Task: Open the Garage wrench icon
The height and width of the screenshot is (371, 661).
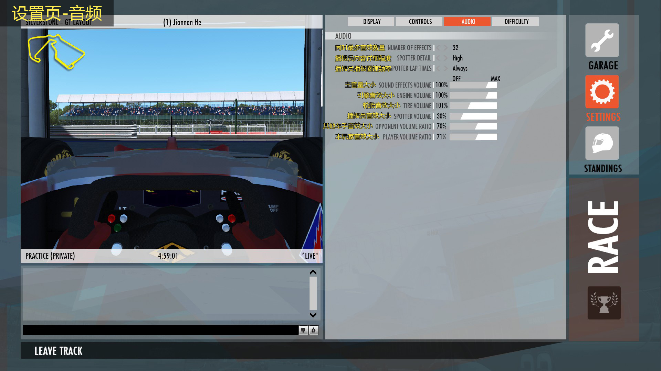Action: tap(602, 40)
